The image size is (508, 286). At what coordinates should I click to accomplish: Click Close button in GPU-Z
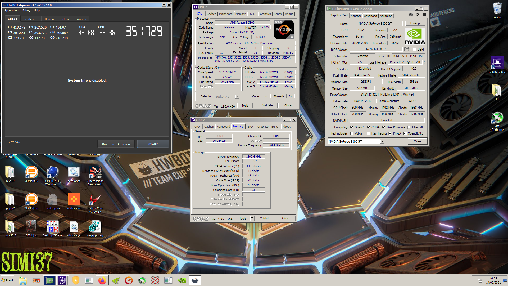[x=417, y=141]
